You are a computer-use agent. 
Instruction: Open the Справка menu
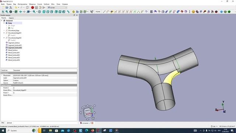[65, 4]
